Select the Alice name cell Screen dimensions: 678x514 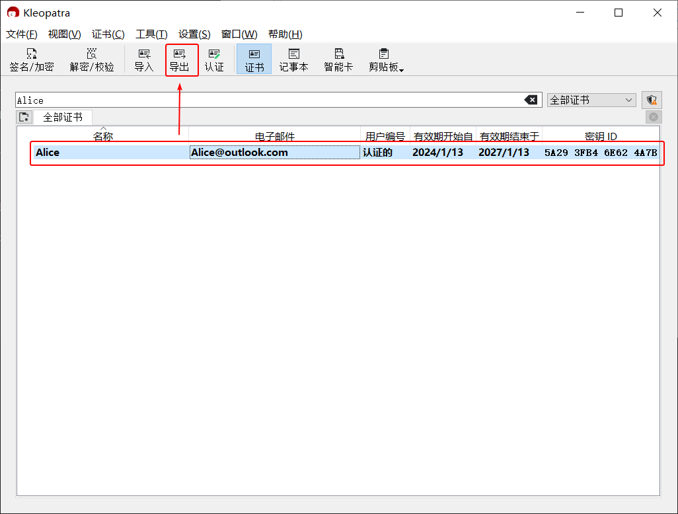(x=111, y=152)
